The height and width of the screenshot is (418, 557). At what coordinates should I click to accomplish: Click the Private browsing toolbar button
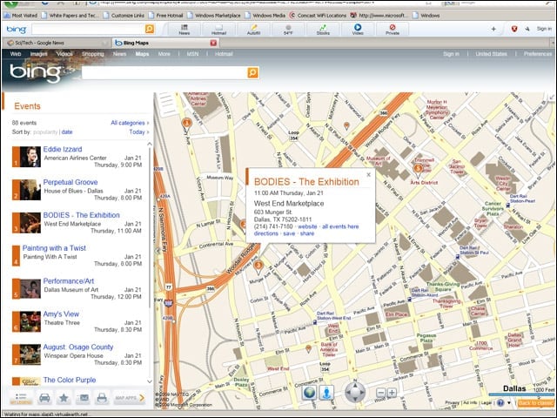(393, 30)
